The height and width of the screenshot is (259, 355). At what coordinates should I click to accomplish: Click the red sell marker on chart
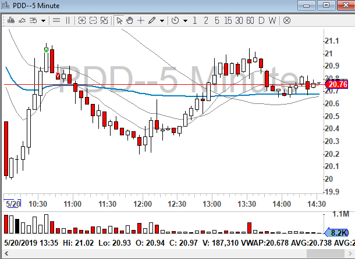[x=58, y=75]
